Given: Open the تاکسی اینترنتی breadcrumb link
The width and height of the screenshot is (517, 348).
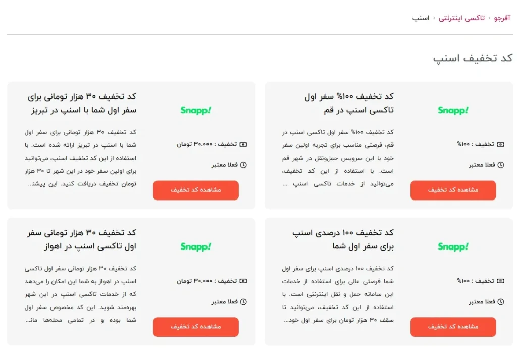Looking at the screenshot, I should tap(461, 18).
